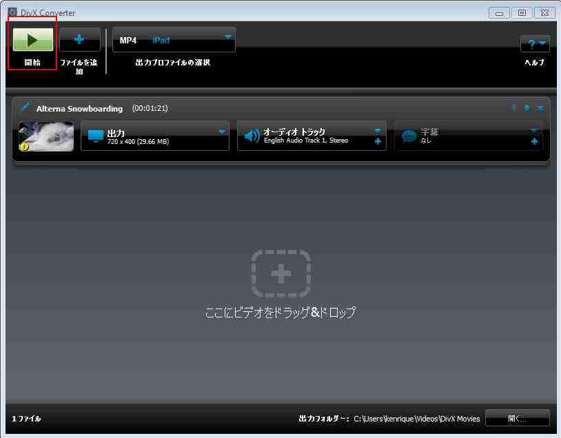This screenshot has width=561, height=438.
Task: Click the output folder path C:\Users\kenrique\Videos\DivX Movies
Action: [417, 419]
